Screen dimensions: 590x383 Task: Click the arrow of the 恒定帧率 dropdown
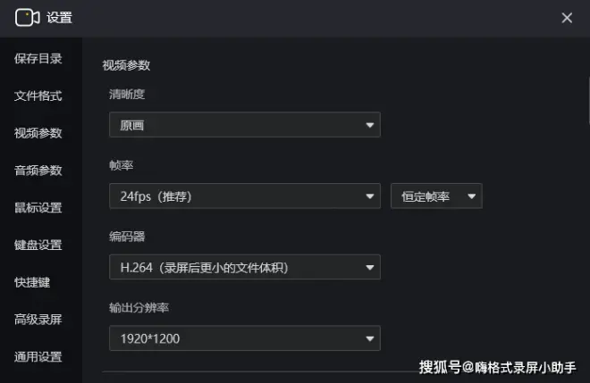click(471, 196)
